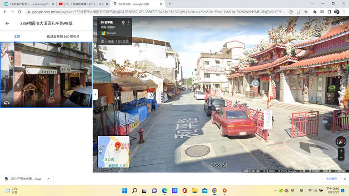349x196 pixels.
Task: Open Microsoft Edge from taskbar
Action: point(165,191)
